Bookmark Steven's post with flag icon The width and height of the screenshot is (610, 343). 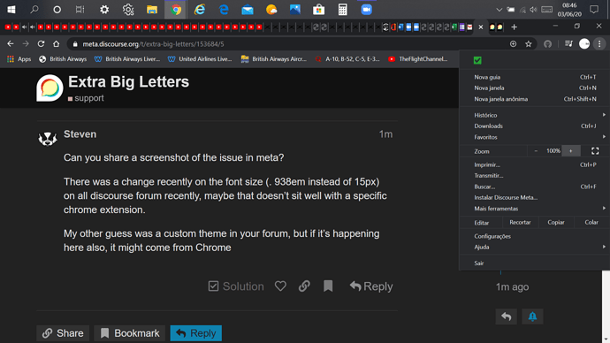(328, 286)
